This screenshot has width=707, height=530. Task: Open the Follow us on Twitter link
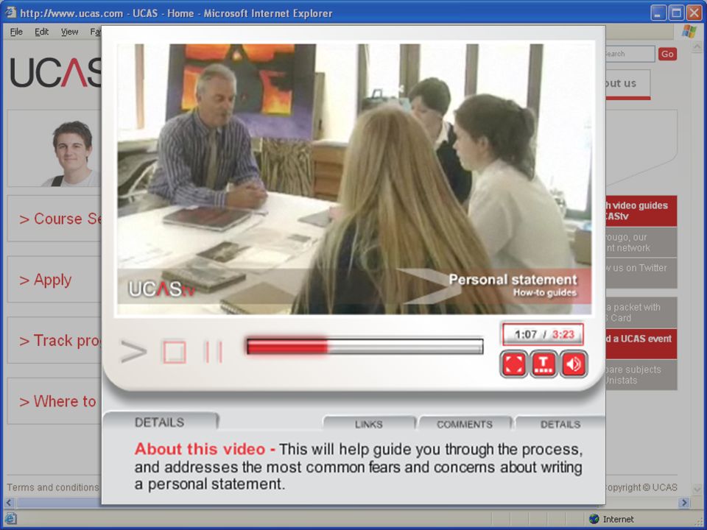pos(641,272)
